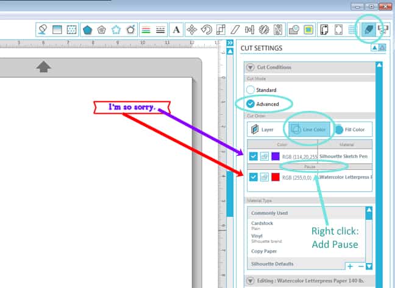This screenshot has height=288, width=395.
Task: Uncheck the red line color row checkbox
Action: click(254, 177)
